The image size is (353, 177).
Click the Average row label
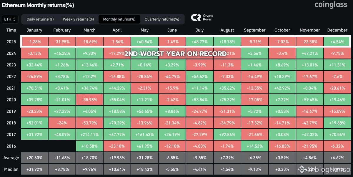click(x=11, y=158)
